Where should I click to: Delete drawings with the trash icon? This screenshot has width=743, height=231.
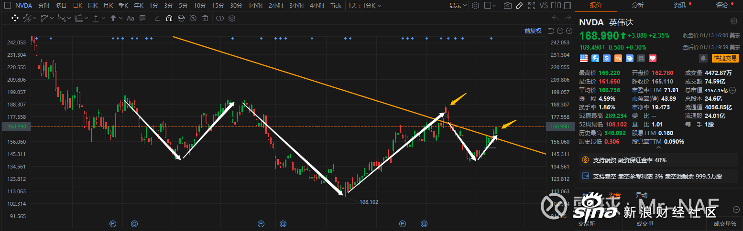click(205, 18)
